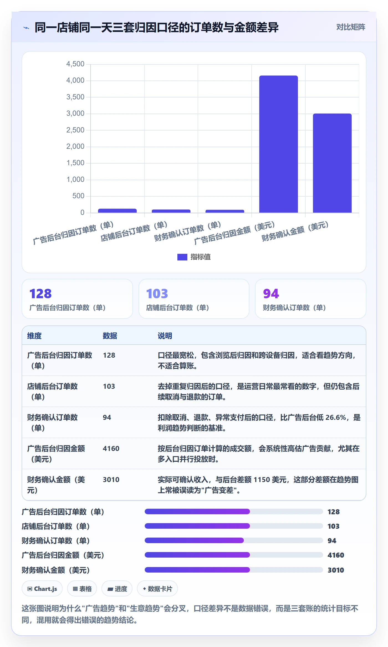Select the Chart.js tag chip

click(x=42, y=588)
